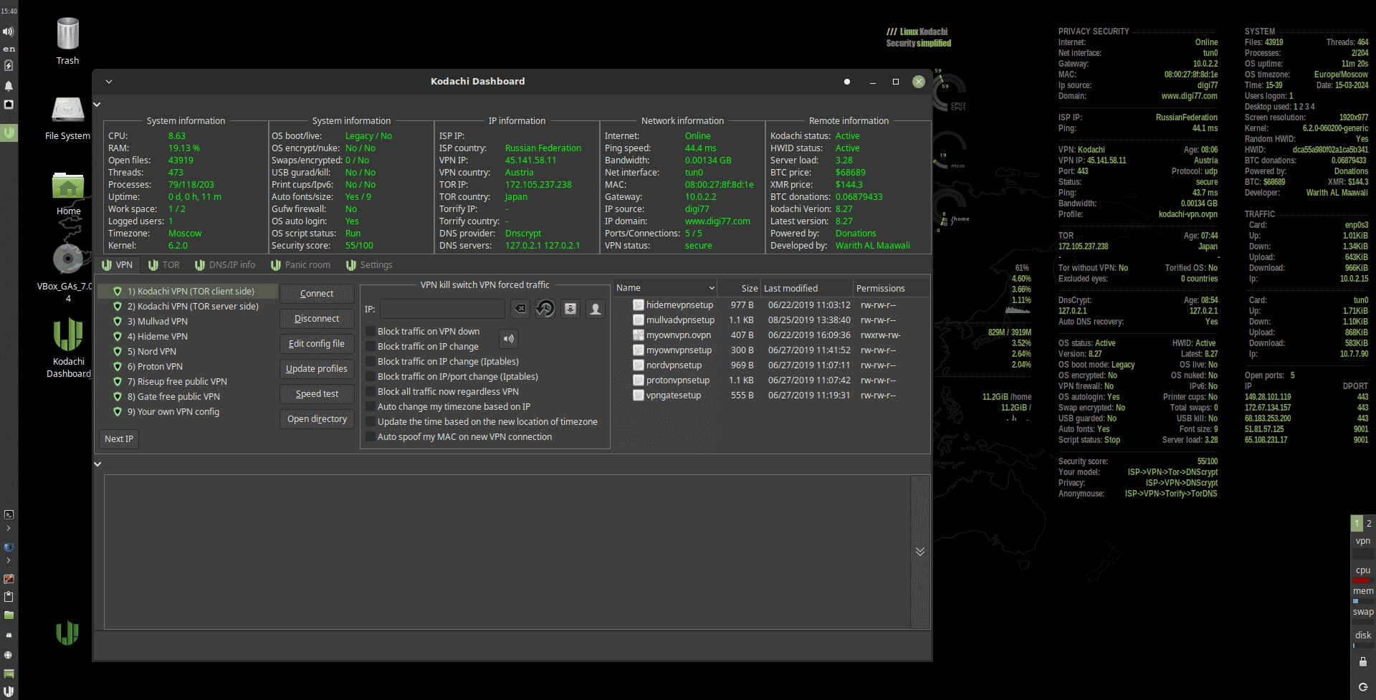Open the Name column sort dropdown arrow
The image size is (1376, 700).
[x=712, y=288]
